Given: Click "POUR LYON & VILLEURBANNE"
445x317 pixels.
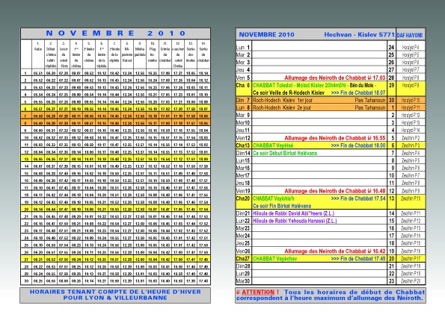Looking at the screenshot, I should click(x=115, y=298).
